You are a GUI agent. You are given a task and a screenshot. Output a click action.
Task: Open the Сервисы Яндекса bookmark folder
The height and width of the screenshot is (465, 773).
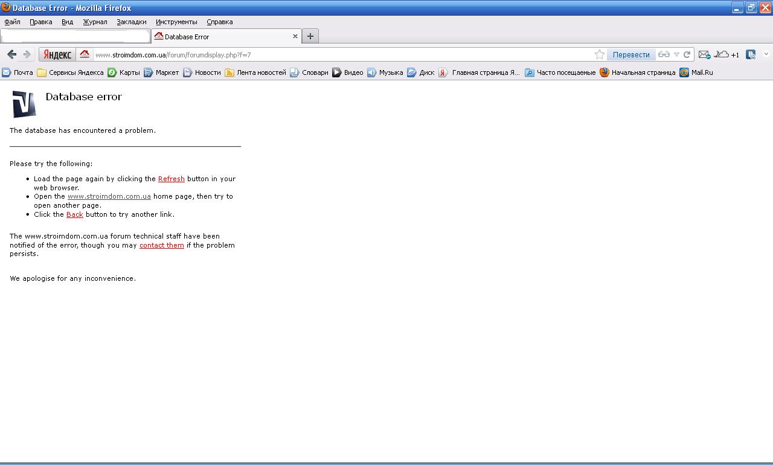click(70, 72)
